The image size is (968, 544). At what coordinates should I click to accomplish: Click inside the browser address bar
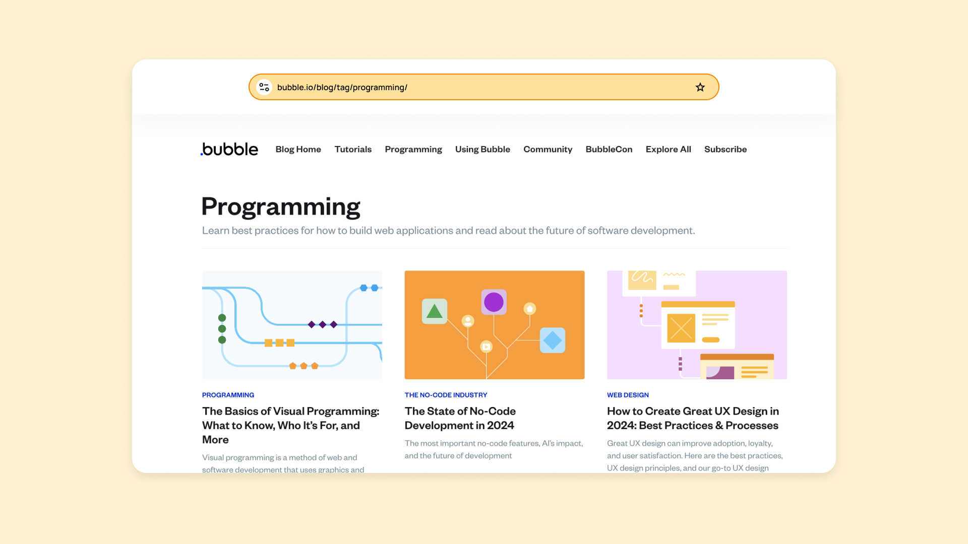tap(454, 87)
